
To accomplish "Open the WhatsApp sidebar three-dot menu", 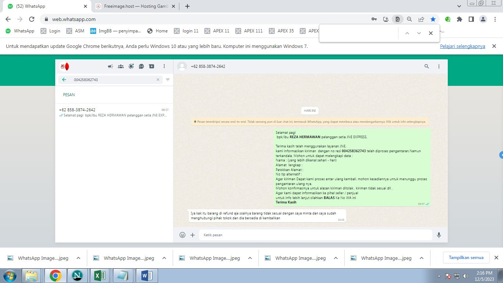I will tap(164, 66).
